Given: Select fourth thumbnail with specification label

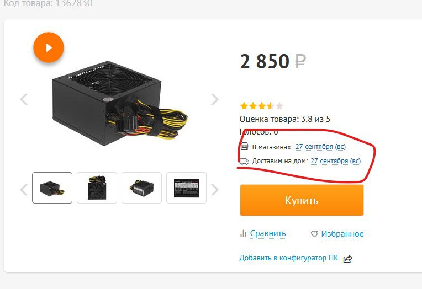Looking at the screenshot, I should point(186,188).
